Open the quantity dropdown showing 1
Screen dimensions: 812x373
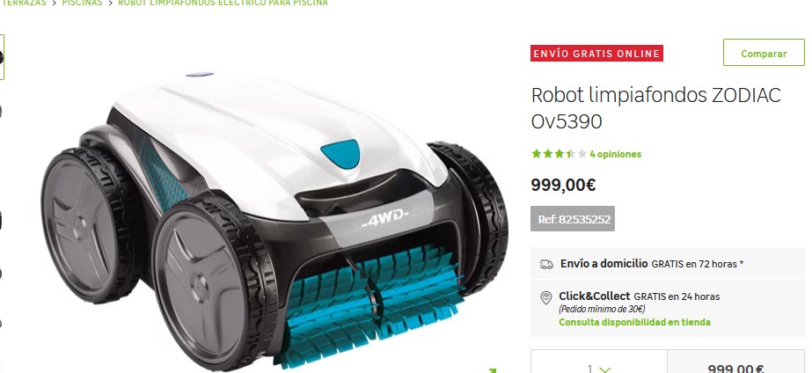coord(598,367)
